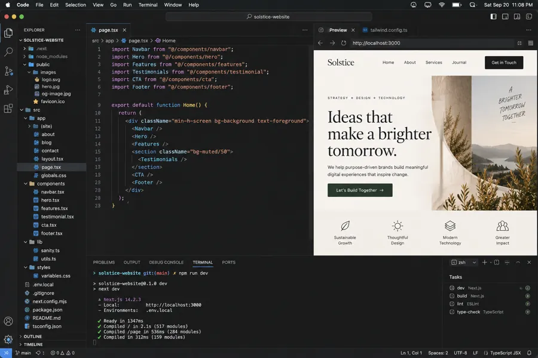The image size is (538, 358).
Task: Open the Manage gear in activity bar
Action: tap(8, 339)
